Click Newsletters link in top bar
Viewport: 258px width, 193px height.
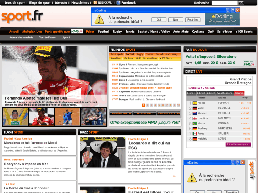[x=80, y=2]
